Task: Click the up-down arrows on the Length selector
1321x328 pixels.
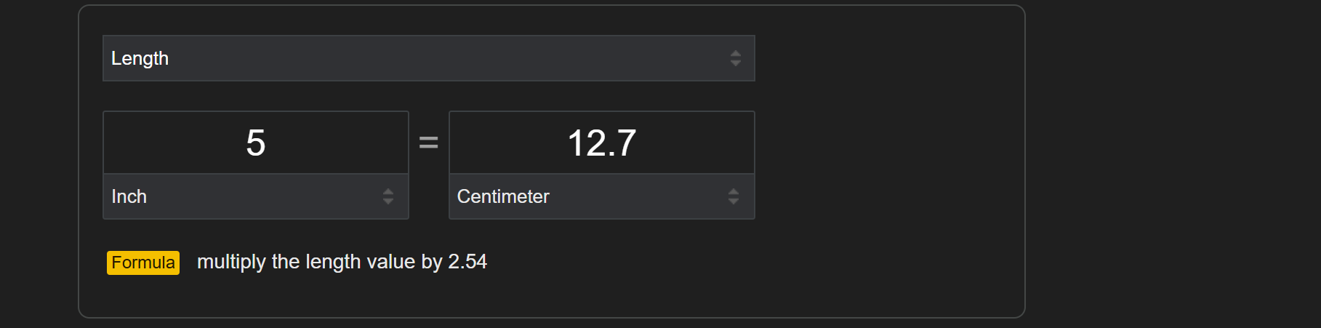Action: click(x=735, y=58)
